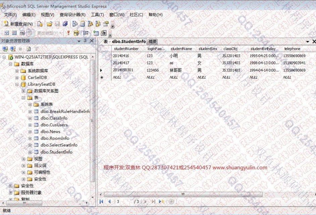Viewport: 316px width, 215px height.
Task: Verify SQL syntax with the yellow SQL icon
Action: (x=76, y=33)
